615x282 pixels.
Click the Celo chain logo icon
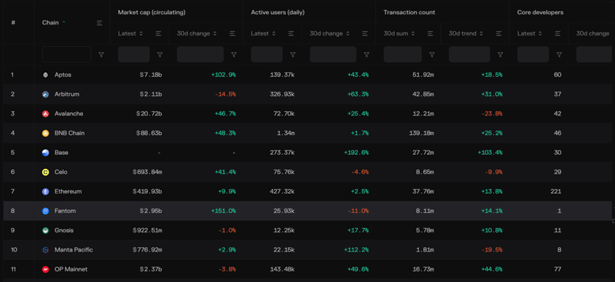click(46, 172)
